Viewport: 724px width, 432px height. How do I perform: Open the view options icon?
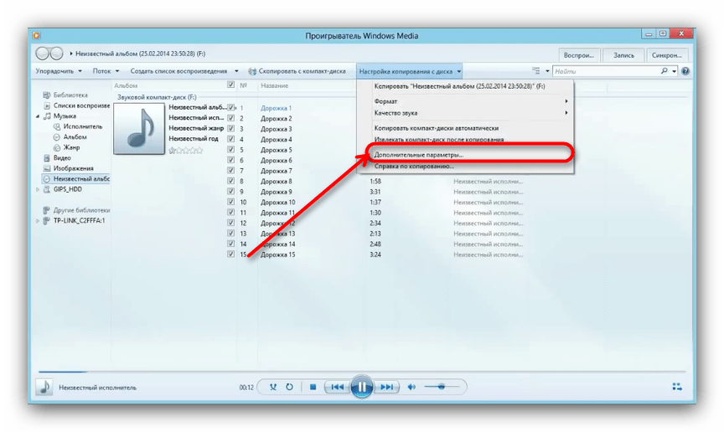536,71
